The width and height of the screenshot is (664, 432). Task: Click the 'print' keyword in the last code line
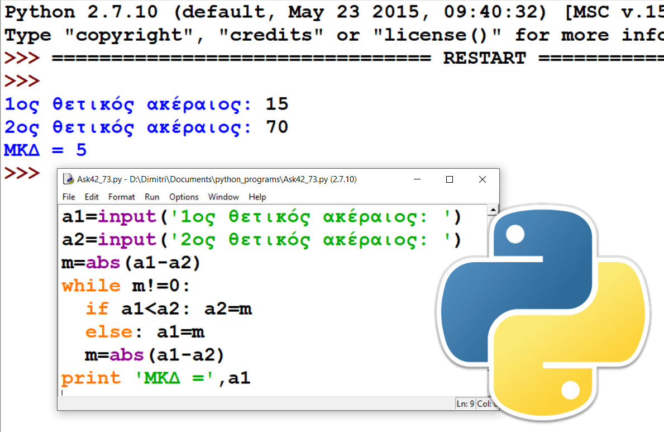pyautogui.click(x=90, y=378)
